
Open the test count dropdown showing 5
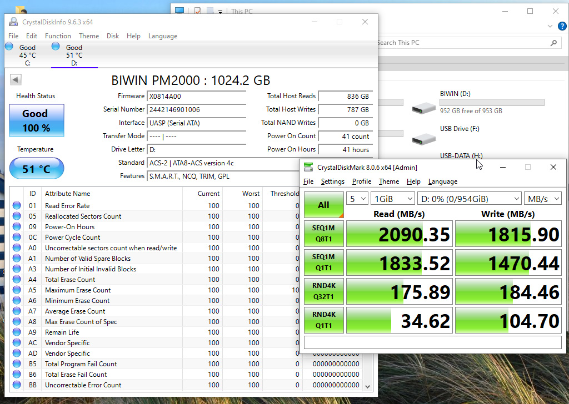coord(357,199)
